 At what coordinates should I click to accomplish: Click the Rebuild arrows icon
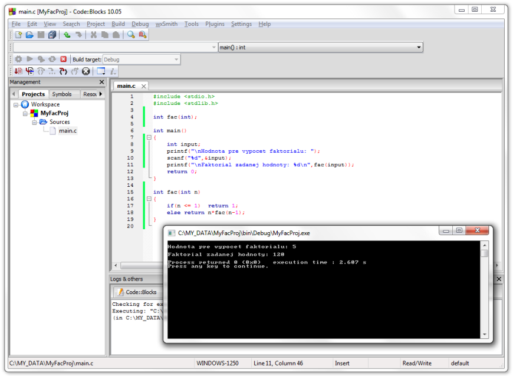(52, 59)
